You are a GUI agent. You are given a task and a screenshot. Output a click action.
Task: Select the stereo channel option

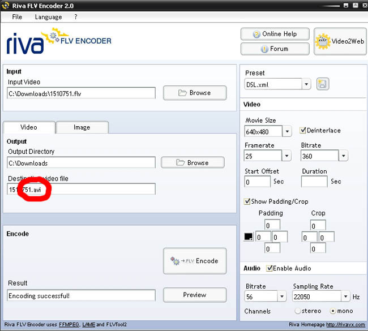[x=298, y=311]
